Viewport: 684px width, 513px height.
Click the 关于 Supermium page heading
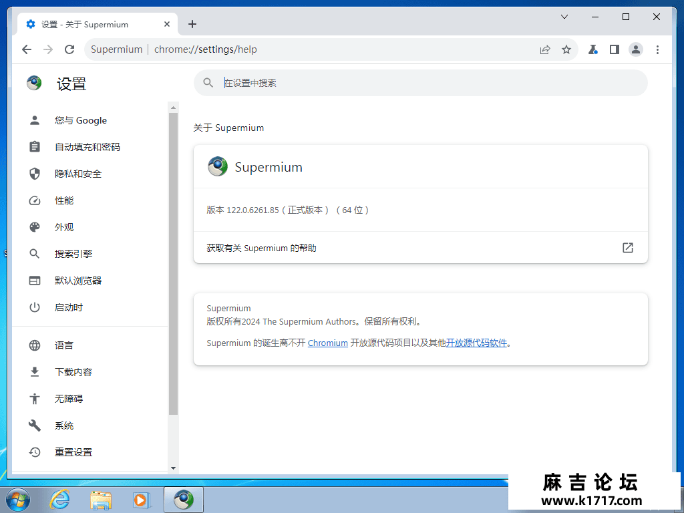(x=228, y=128)
